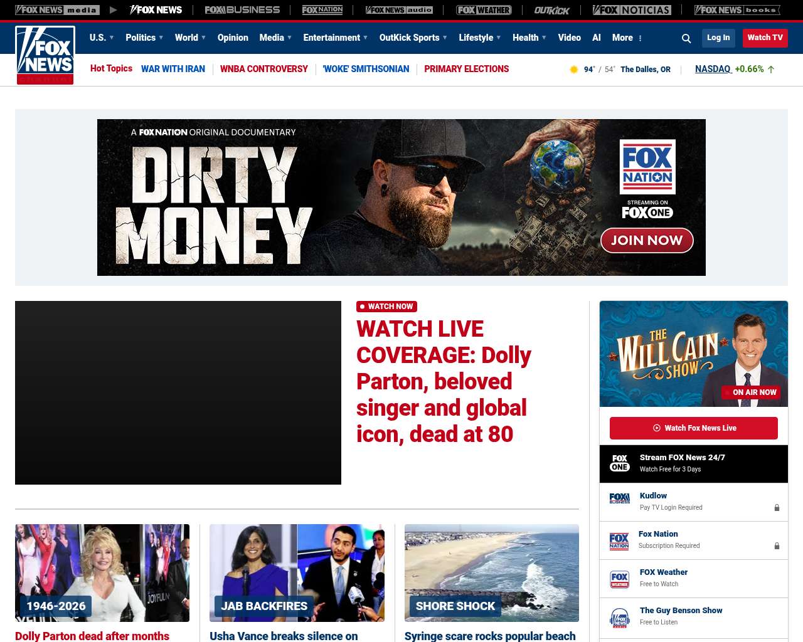Click the lock icon on the Kudlow row
Screen dimensions: 803x642
[777, 507]
